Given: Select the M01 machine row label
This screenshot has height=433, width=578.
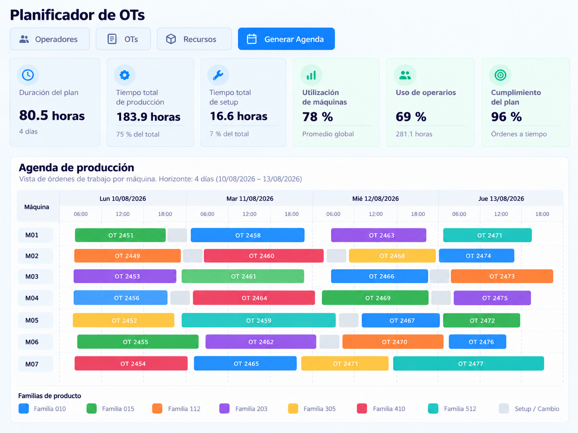Looking at the screenshot, I should click(36, 235).
